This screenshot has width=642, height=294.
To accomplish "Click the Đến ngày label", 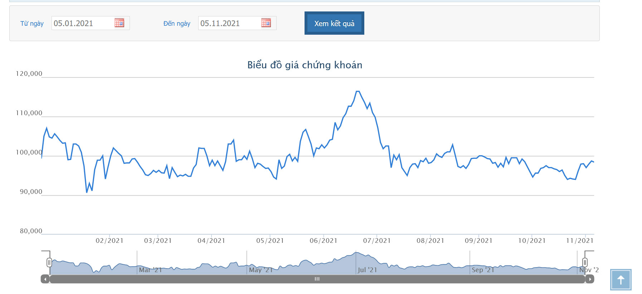I will pos(177,24).
